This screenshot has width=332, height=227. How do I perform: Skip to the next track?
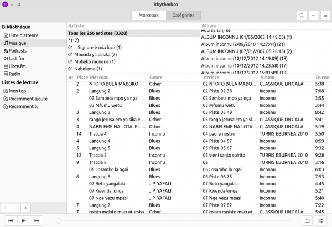tap(37, 220)
